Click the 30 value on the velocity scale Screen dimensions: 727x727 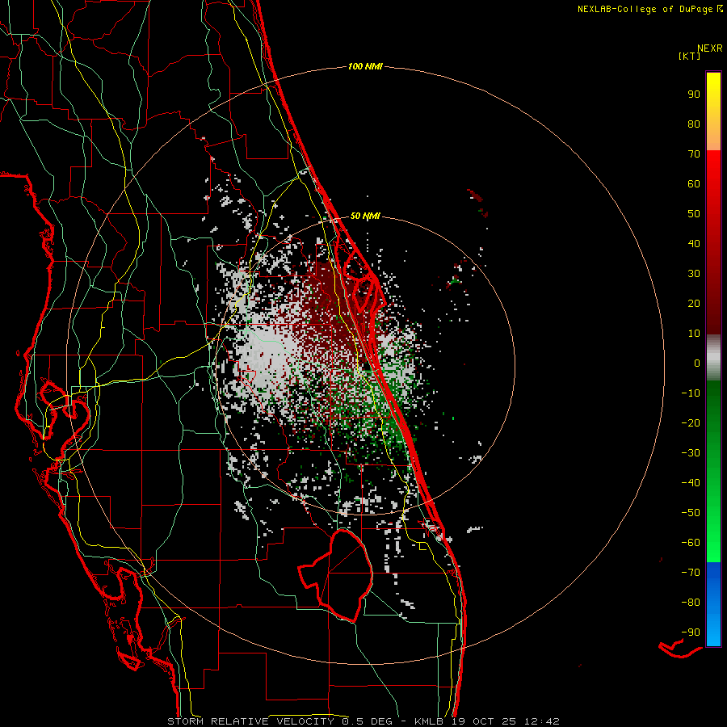click(694, 274)
